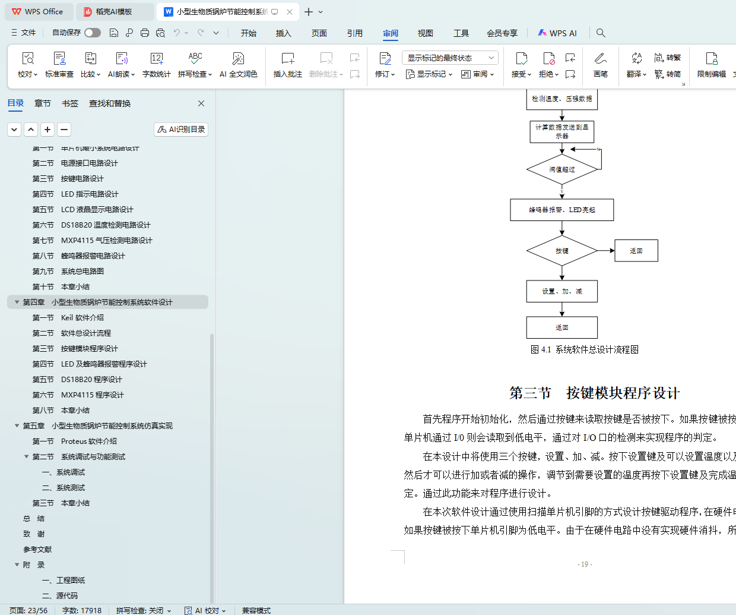Click the navigation pane vertical scrollbar

[212, 463]
